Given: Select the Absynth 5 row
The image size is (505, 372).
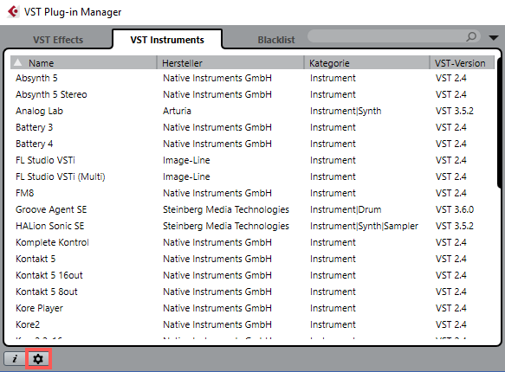Looking at the screenshot, I should point(253,78).
